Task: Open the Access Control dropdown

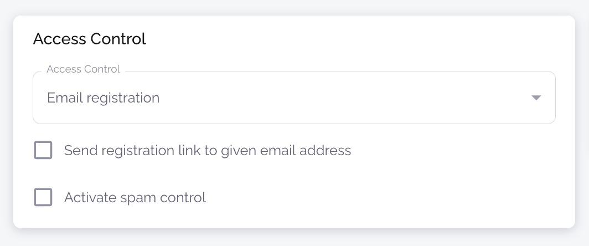Action: [x=293, y=98]
